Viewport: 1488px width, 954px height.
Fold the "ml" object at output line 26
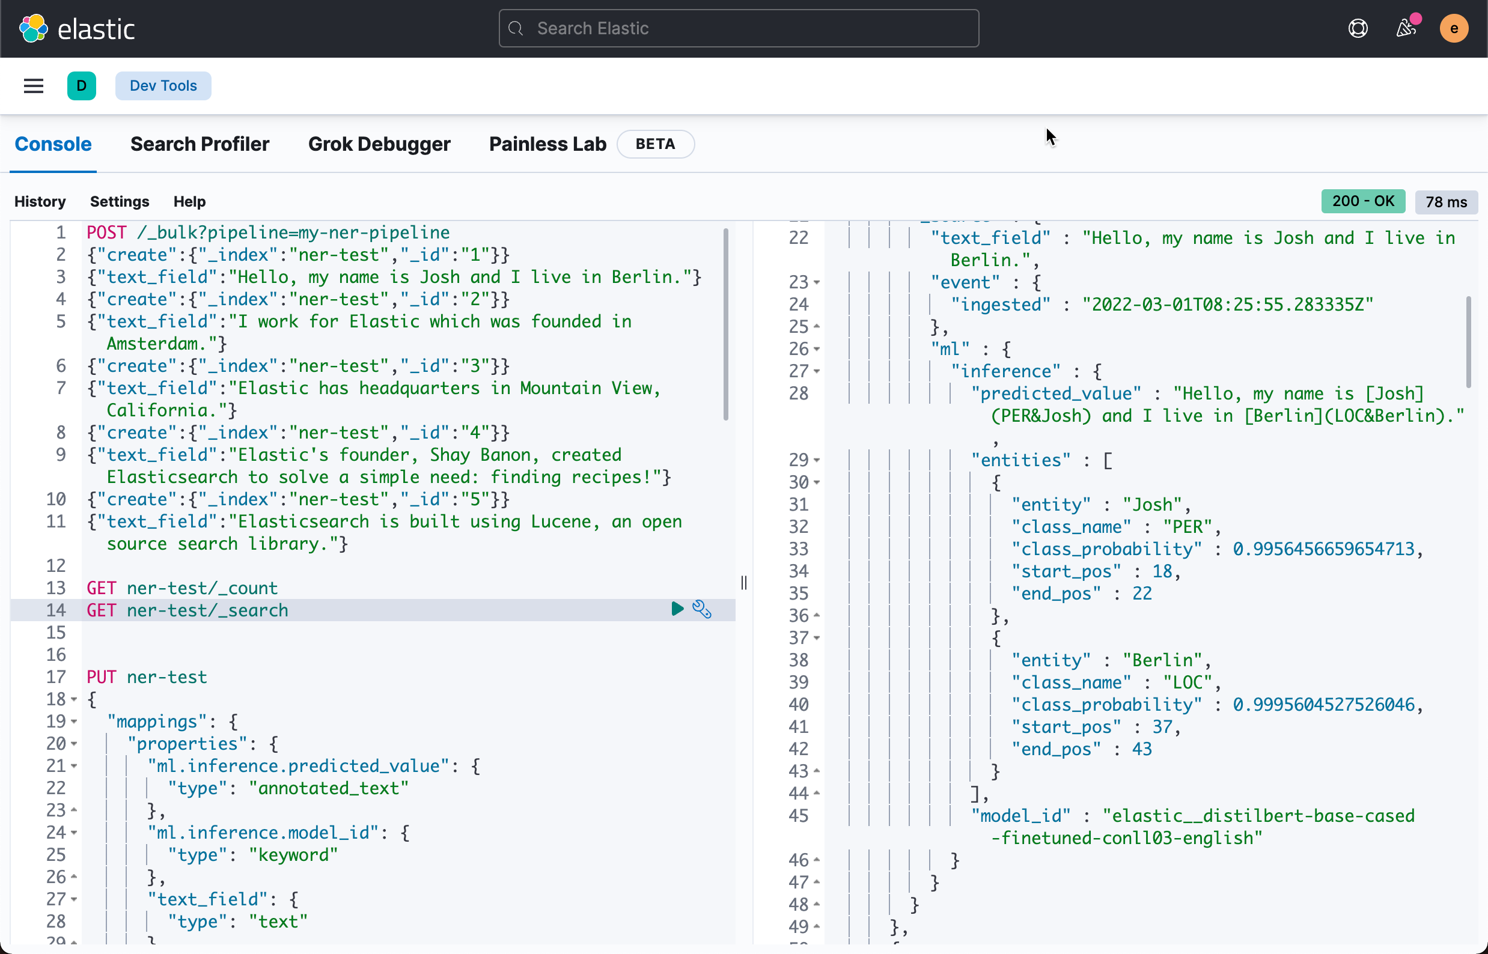[x=817, y=350]
